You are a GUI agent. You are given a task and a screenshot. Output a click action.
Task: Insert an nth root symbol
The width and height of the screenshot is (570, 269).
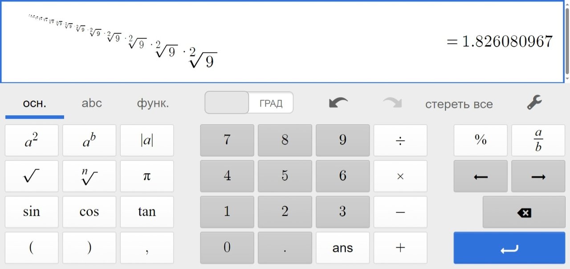[89, 176]
